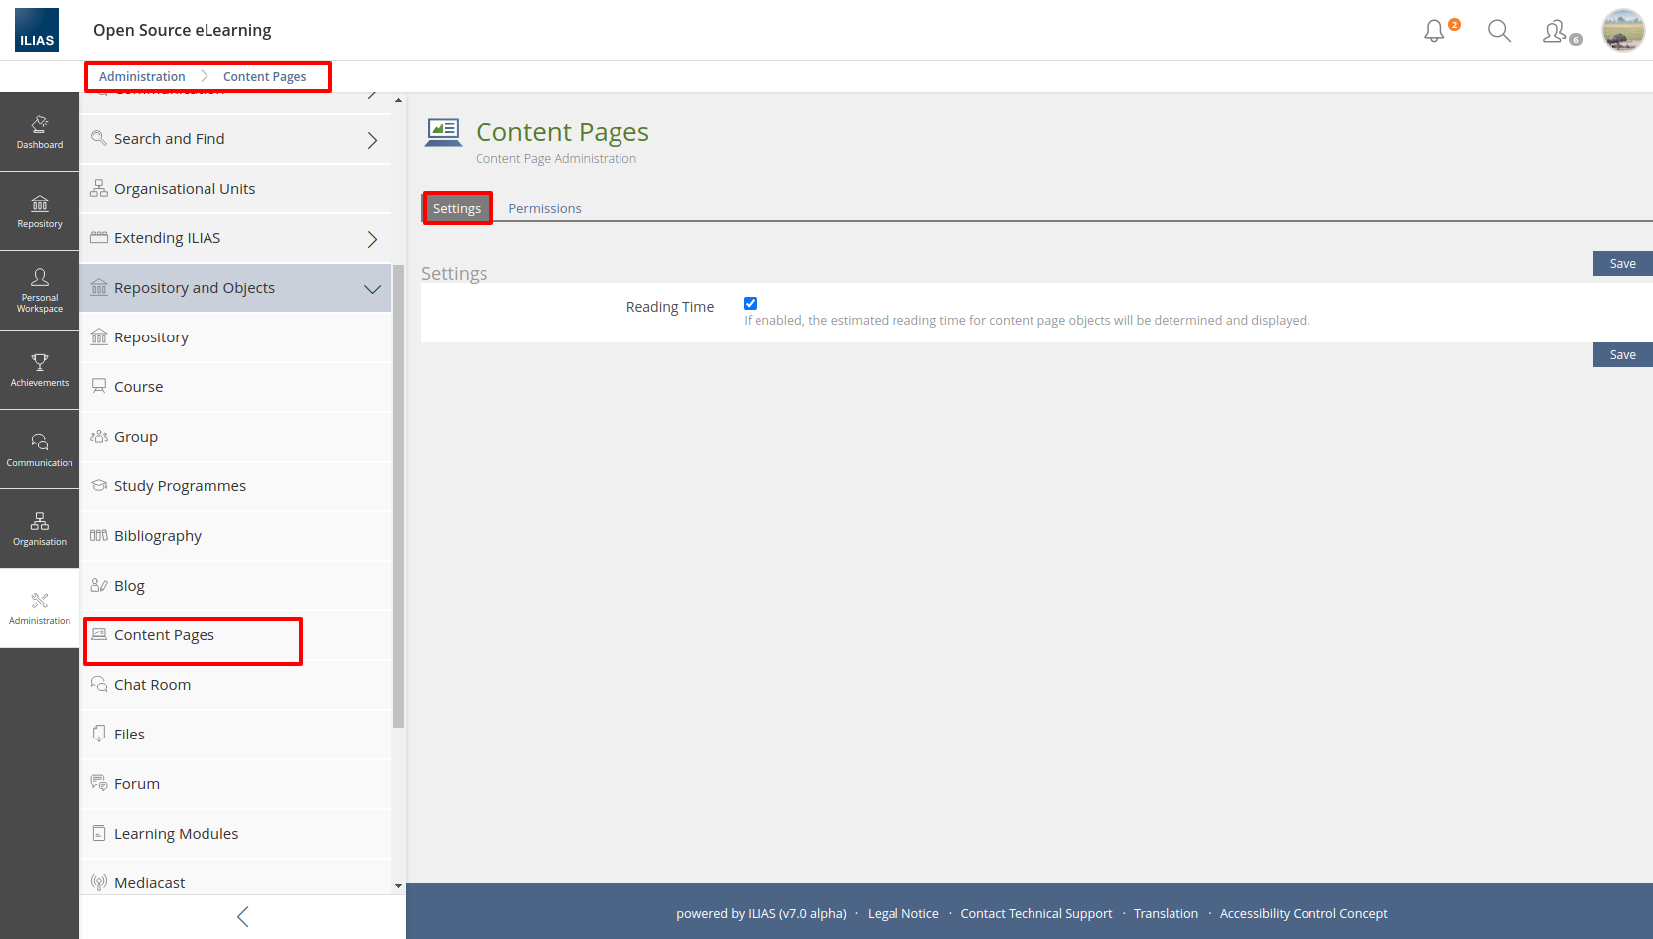1653x939 pixels.
Task: Open the notifications bell icon
Action: pos(1434,31)
